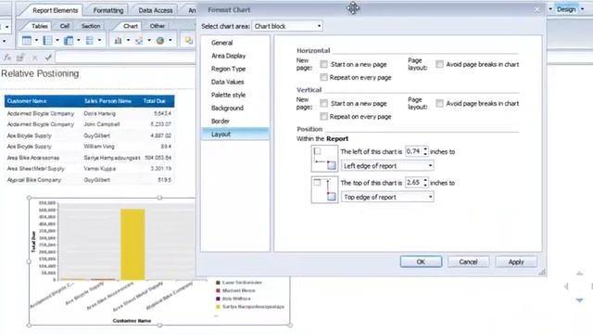The height and width of the screenshot is (334, 593).
Task: Click the Customer Name column header
Action: [x=27, y=101]
